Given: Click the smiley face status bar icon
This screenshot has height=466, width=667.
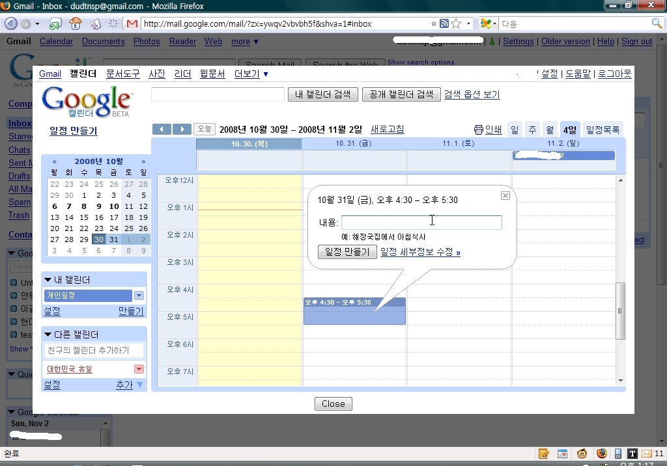Looking at the screenshot, I should click(x=582, y=454).
